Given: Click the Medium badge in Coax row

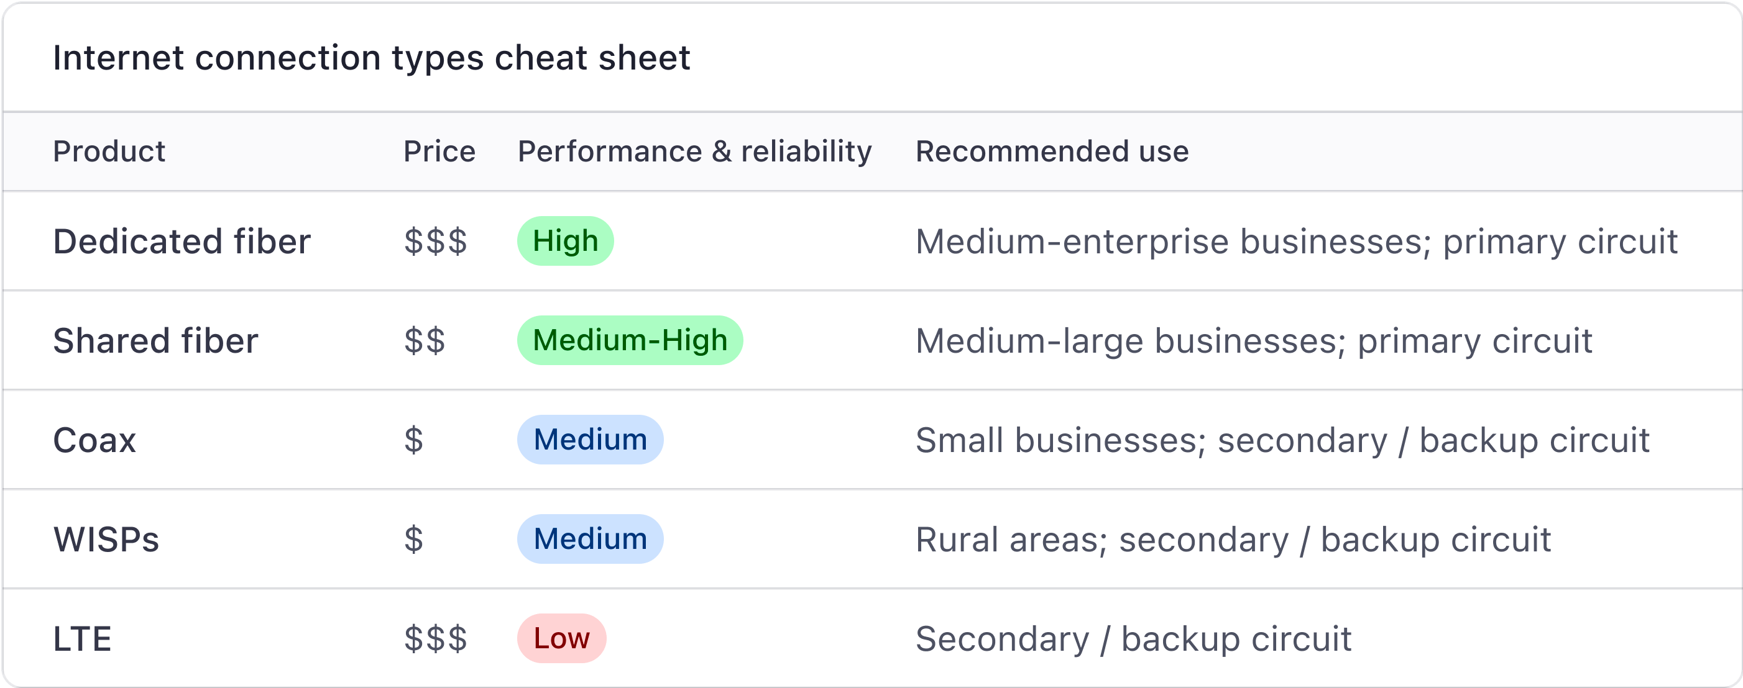Looking at the screenshot, I should coord(590,440).
